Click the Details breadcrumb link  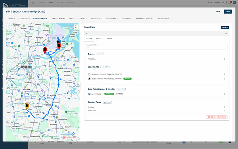click(51, 3)
